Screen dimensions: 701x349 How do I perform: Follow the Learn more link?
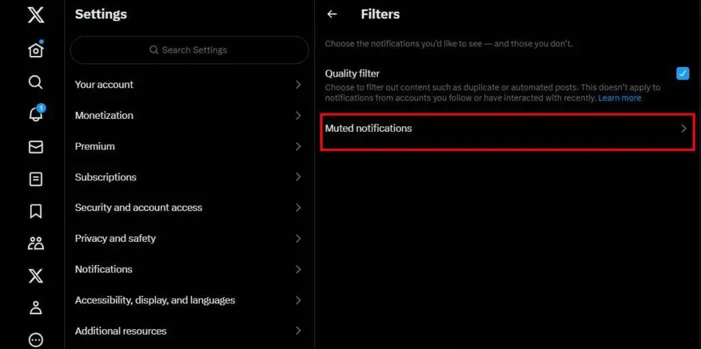click(620, 98)
